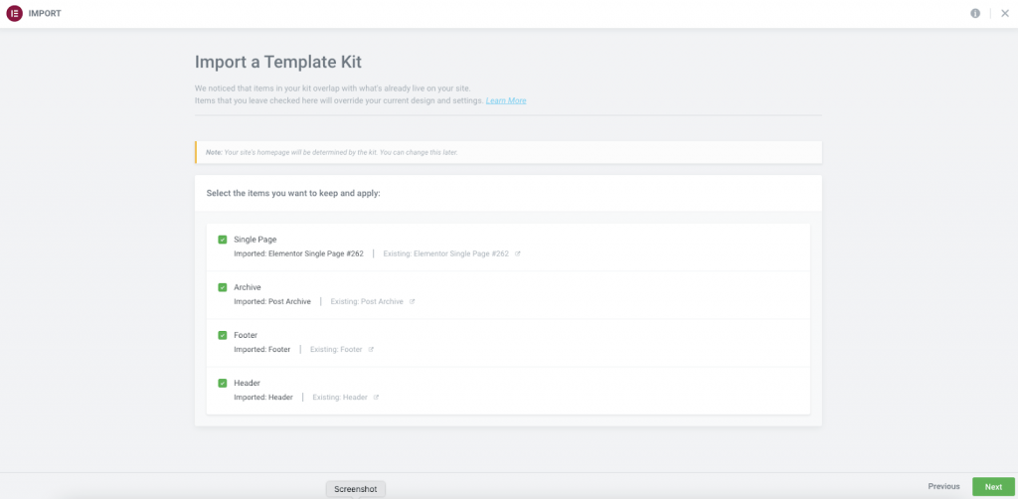
Task: Open existing Footer external link icon
Action: click(371, 349)
